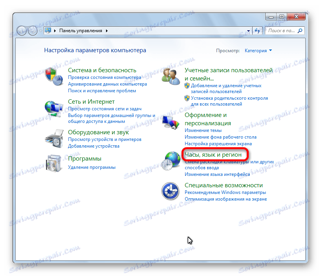Open the Clock, Language and Region globe icon
Screen dimensions: 321x276
[x=171, y=161]
